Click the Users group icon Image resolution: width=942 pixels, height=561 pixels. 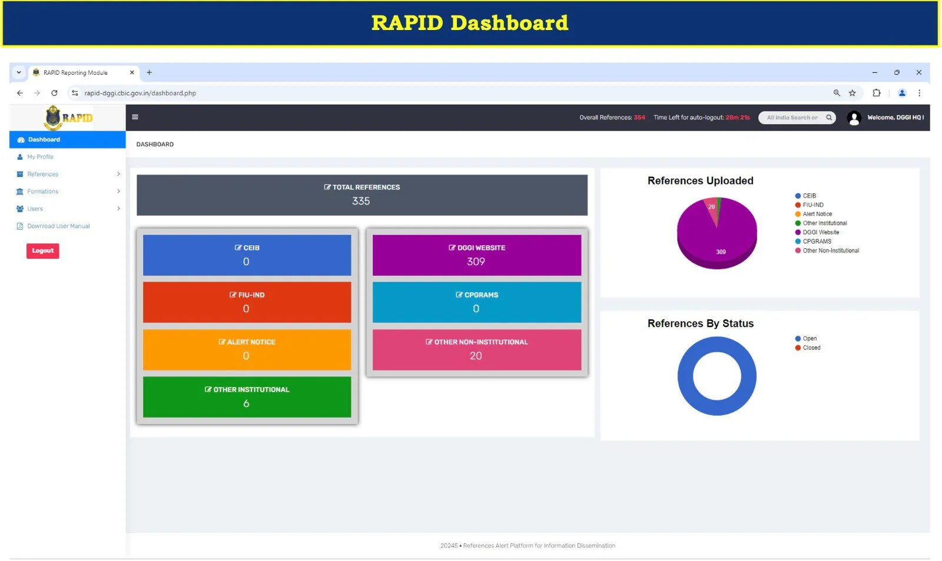(20, 209)
